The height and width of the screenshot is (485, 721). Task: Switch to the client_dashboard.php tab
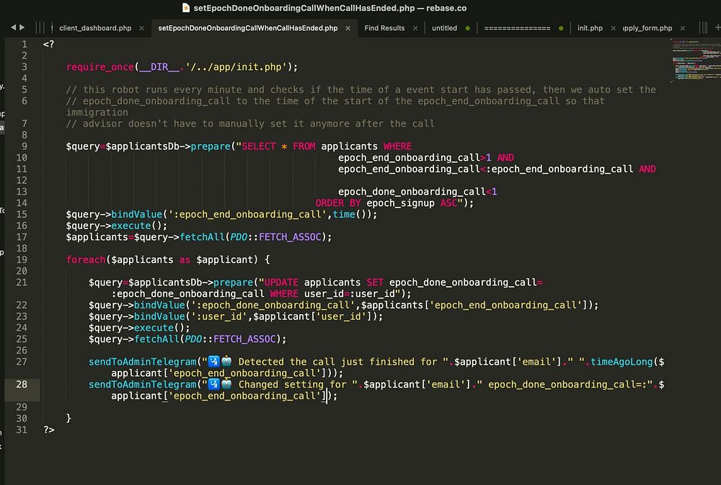click(x=94, y=28)
